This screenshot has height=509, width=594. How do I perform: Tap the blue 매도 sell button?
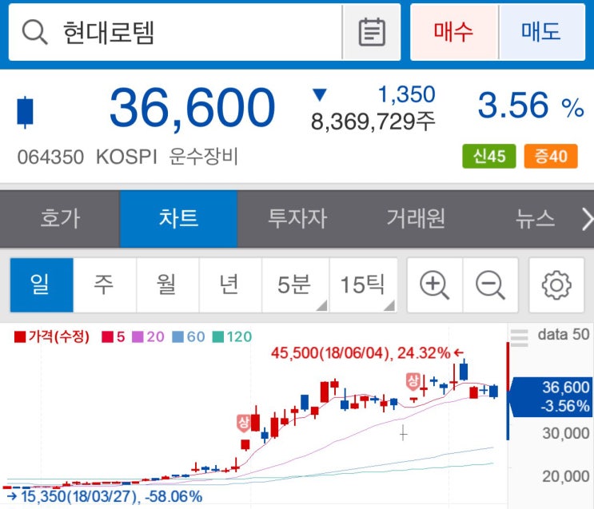coord(542,32)
